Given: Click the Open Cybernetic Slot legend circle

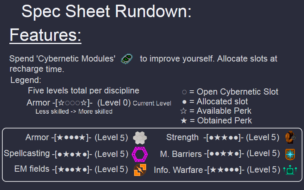Looking at the screenshot, I should tap(184, 92).
